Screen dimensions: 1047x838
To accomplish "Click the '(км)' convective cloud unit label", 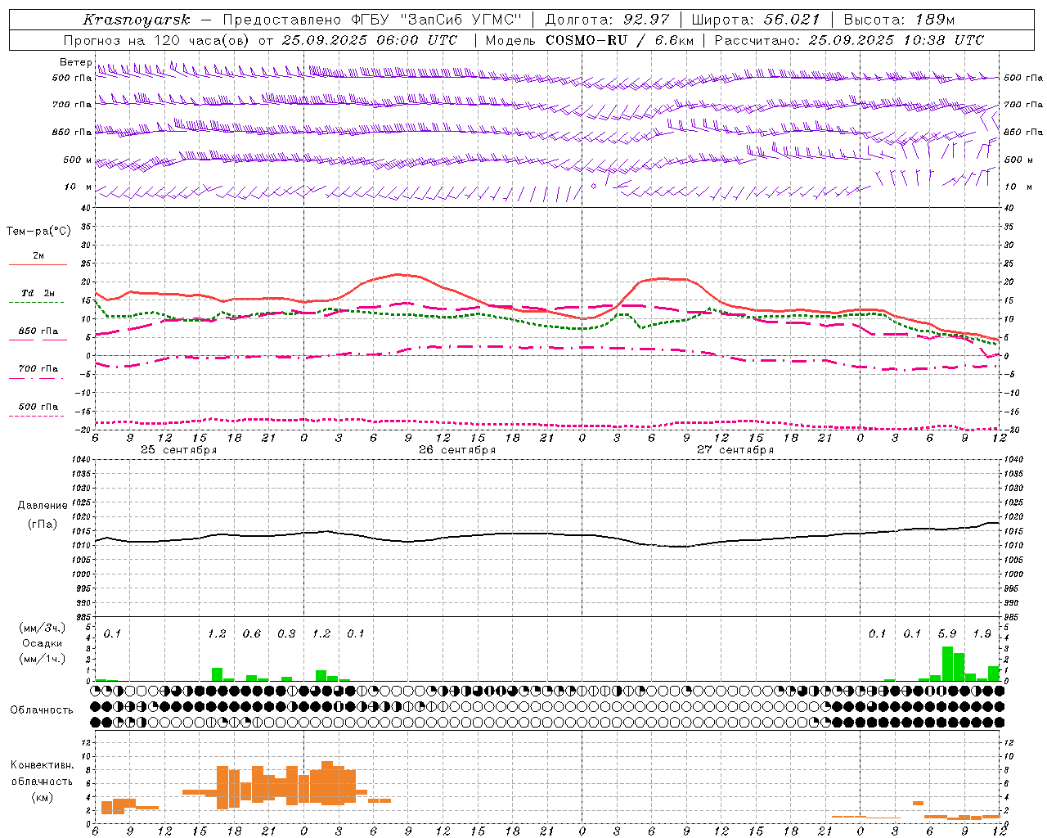I will (x=42, y=796).
